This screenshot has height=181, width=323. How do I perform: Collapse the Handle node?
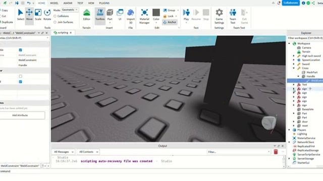tap(298, 76)
